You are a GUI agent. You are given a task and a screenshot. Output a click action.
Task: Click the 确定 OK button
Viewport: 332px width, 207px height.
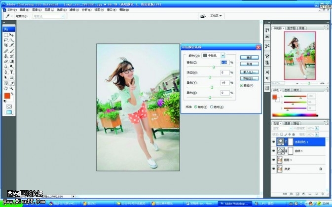[x=250, y=57]
